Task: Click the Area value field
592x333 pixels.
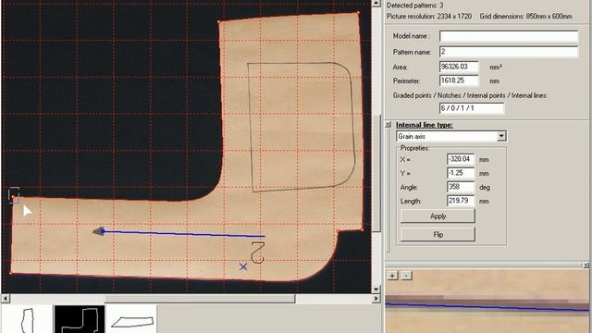Action: click(x=459, y=67)
